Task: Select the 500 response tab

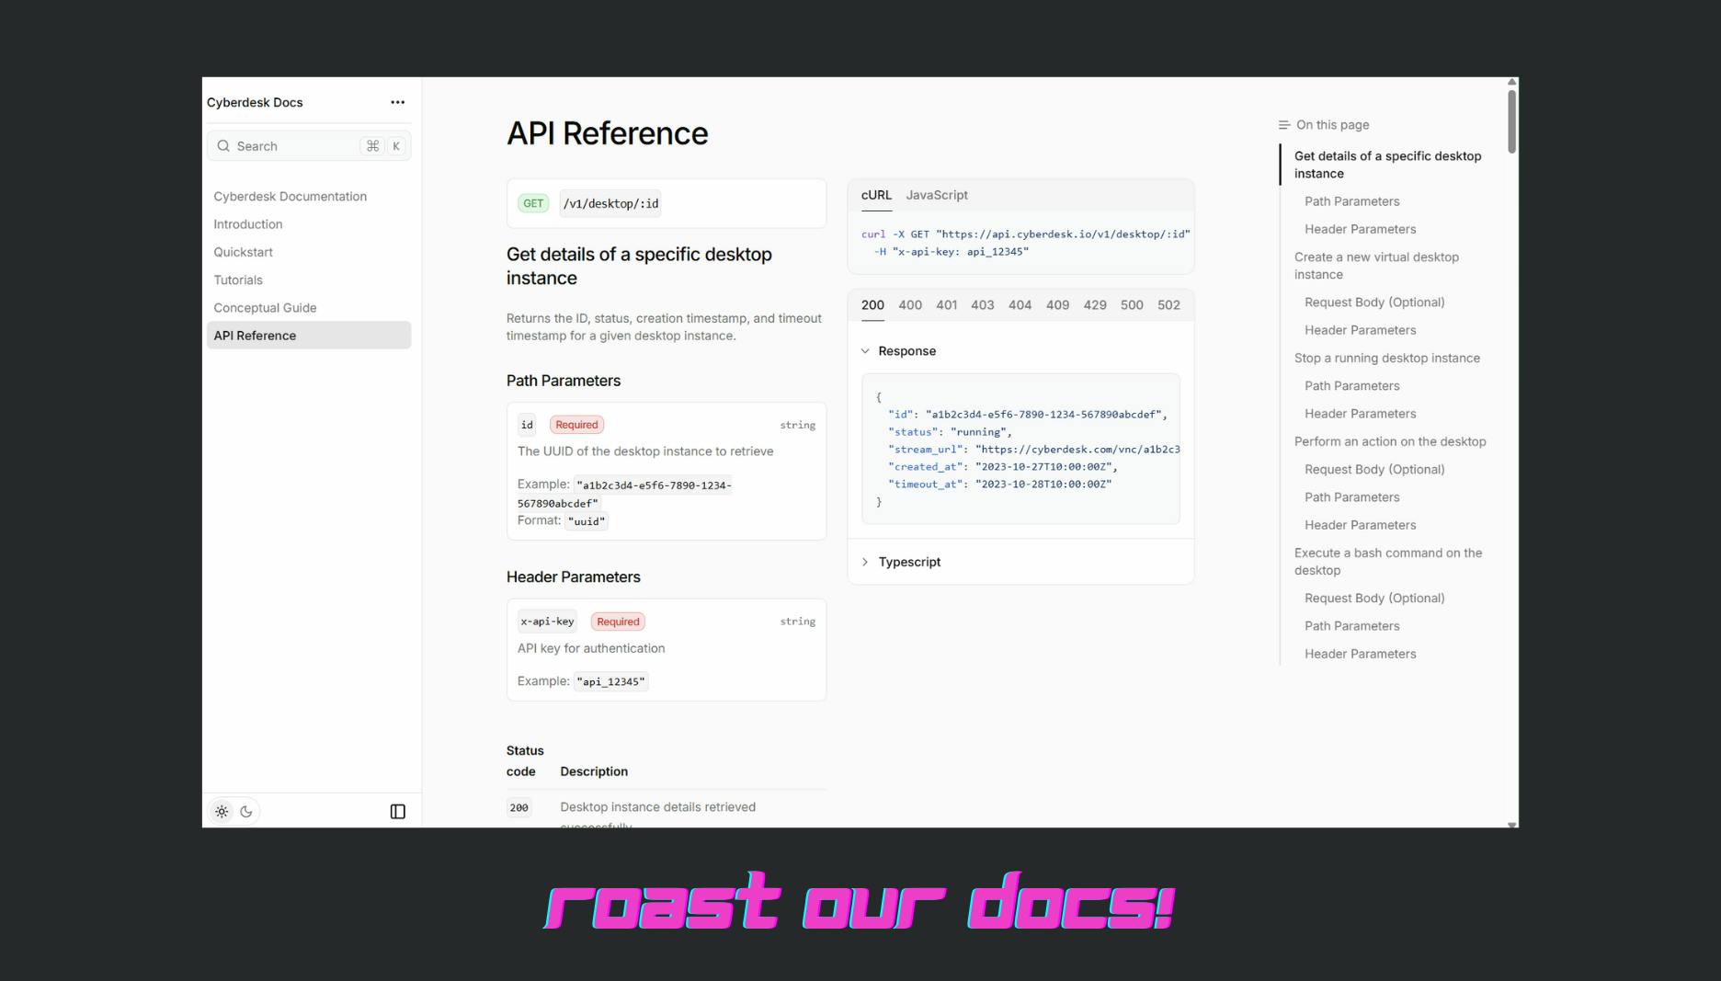Action: 1132,305
